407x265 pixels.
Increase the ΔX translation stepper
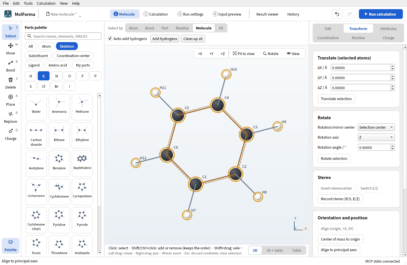coord(393,66)
